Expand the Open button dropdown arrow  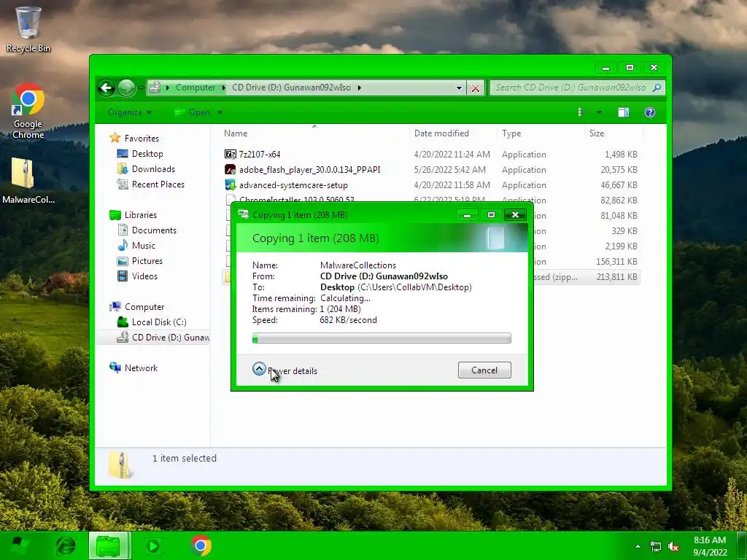pos(220,112)
